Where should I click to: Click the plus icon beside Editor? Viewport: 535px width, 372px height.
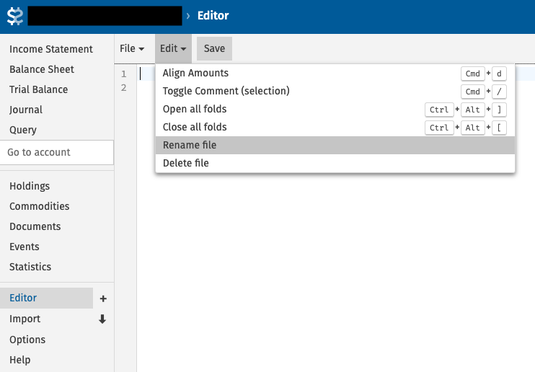point(102,298)
